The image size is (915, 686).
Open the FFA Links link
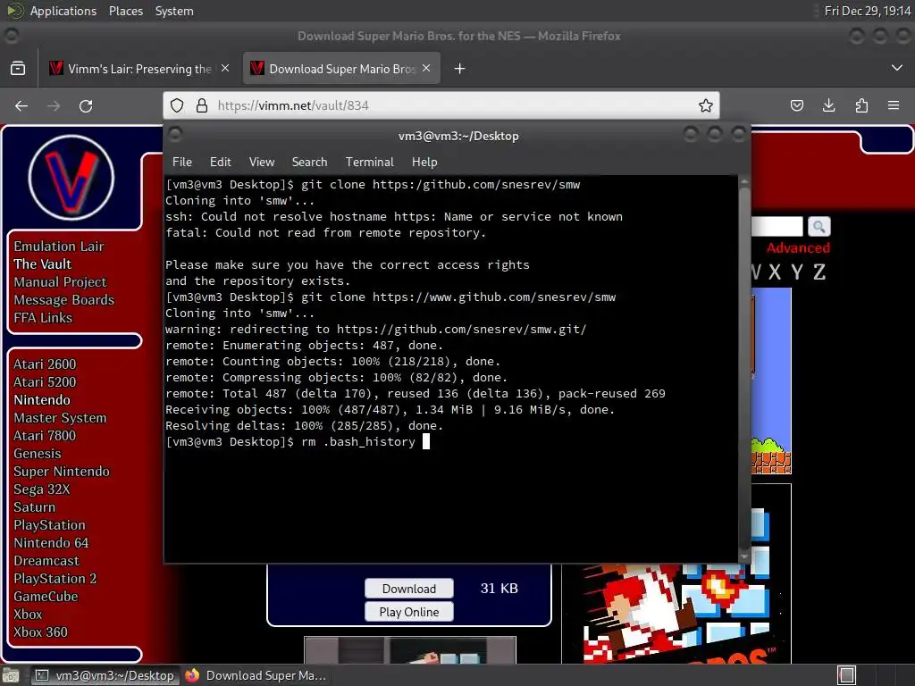[43, 318]
